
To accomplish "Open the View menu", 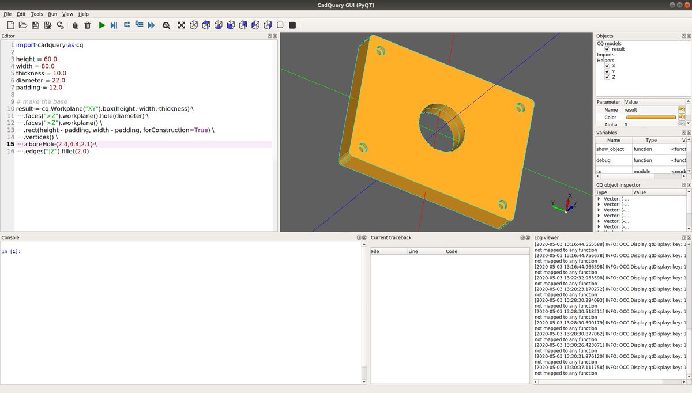I will tap(67, 14).
